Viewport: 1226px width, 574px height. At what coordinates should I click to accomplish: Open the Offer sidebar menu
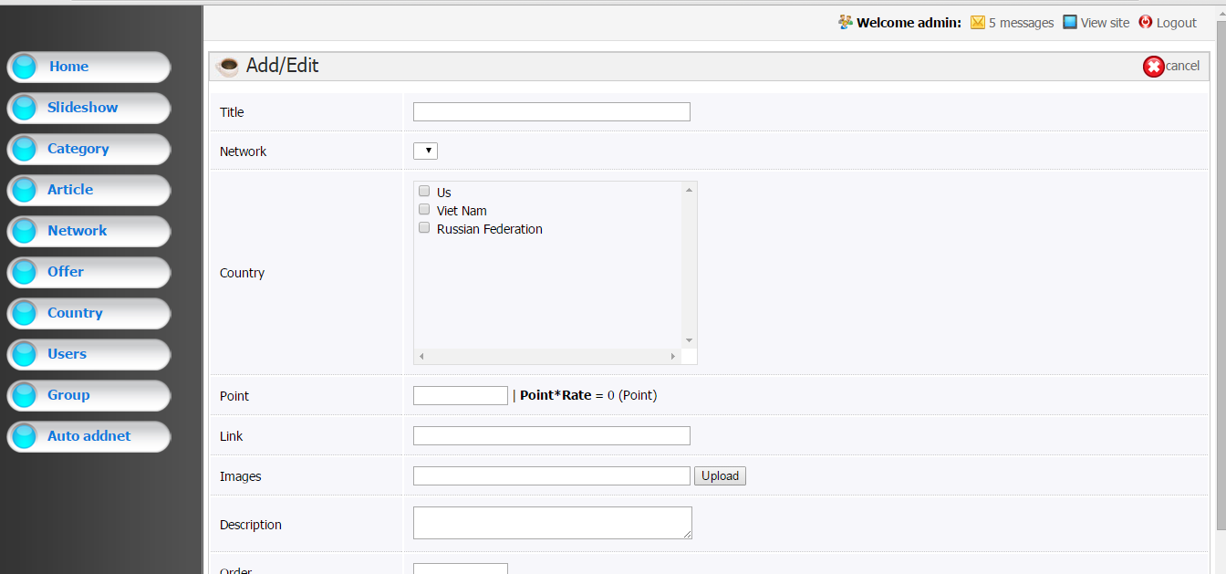pos(66,272)
